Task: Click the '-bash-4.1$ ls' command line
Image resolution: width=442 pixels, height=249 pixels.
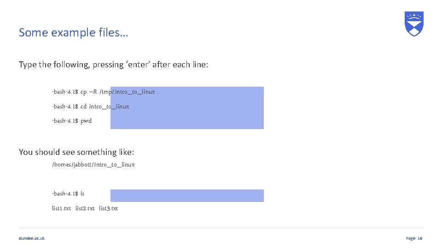Action: 68,194
